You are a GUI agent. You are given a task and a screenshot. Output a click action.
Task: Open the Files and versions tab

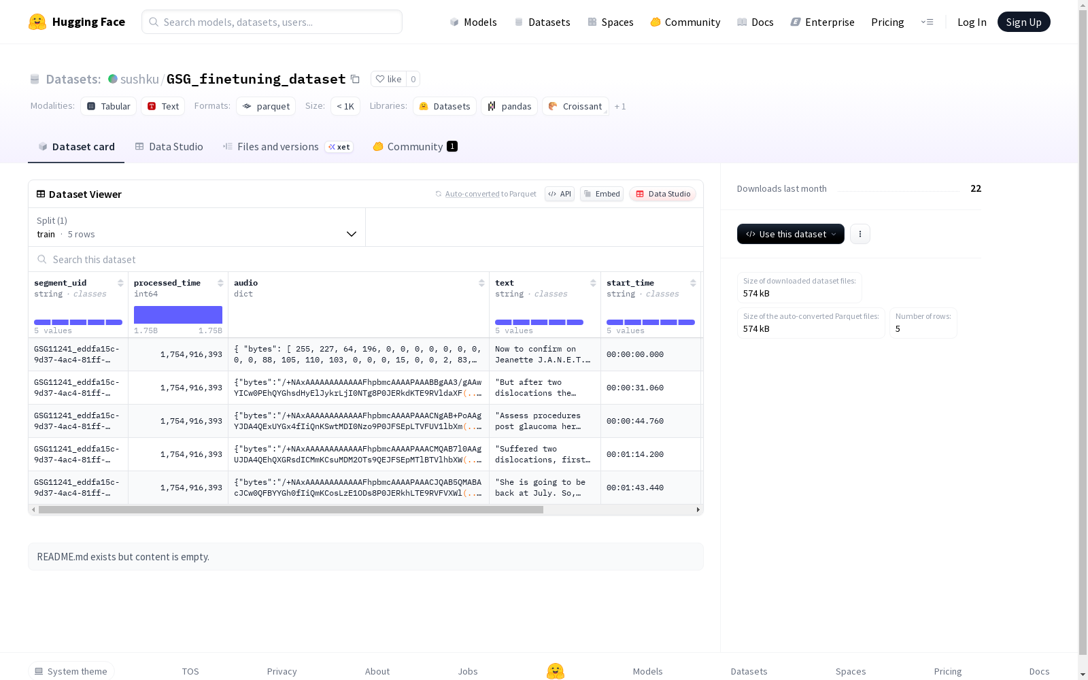pyautogui.click(x=288, y=147)
